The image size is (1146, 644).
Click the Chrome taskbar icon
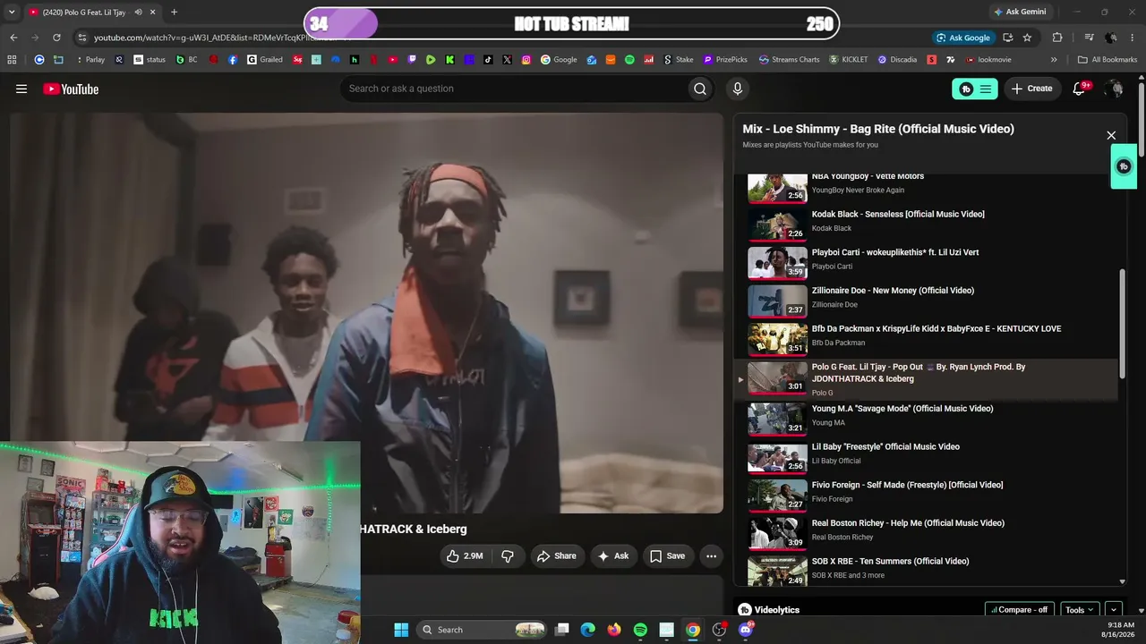click(693, 630)
